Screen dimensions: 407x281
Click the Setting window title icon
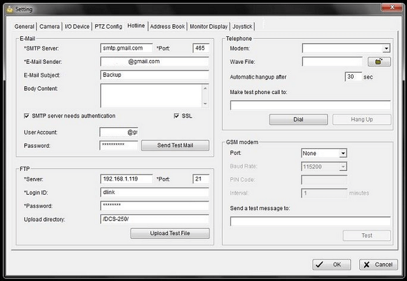pyautogui.click(x=7, y=10)
